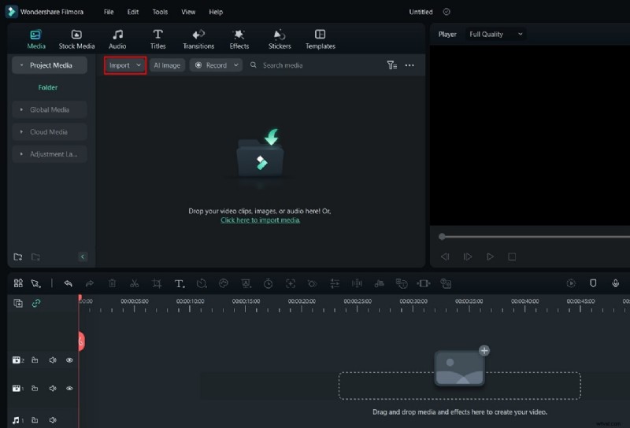The height and width of the screenshot is (428, 630).
Task: Add a new folder in media panel
Action: 17,257
